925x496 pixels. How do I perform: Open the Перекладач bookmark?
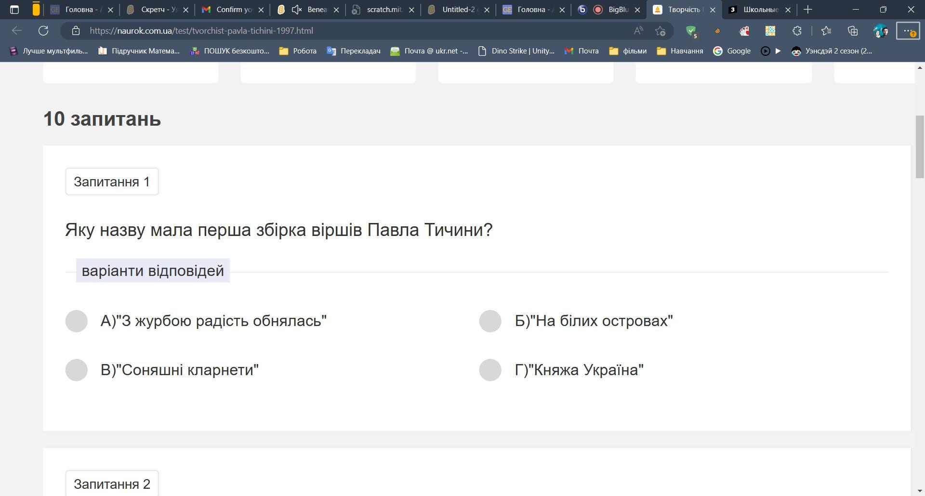coord(354,51)
